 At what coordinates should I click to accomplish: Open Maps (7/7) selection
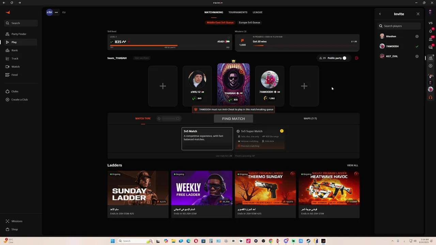310,118
